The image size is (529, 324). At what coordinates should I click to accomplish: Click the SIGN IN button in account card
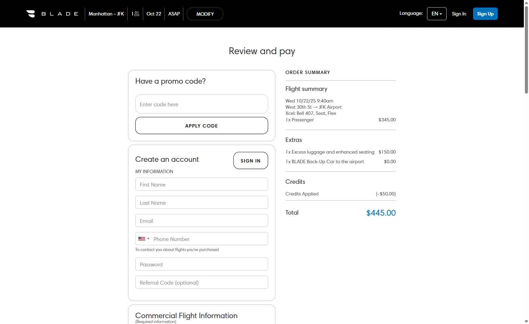pos(251,160)
